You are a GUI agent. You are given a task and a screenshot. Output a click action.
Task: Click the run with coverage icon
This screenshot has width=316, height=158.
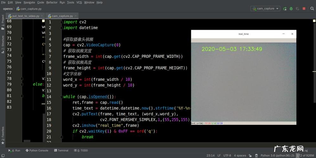pos(298,9)
